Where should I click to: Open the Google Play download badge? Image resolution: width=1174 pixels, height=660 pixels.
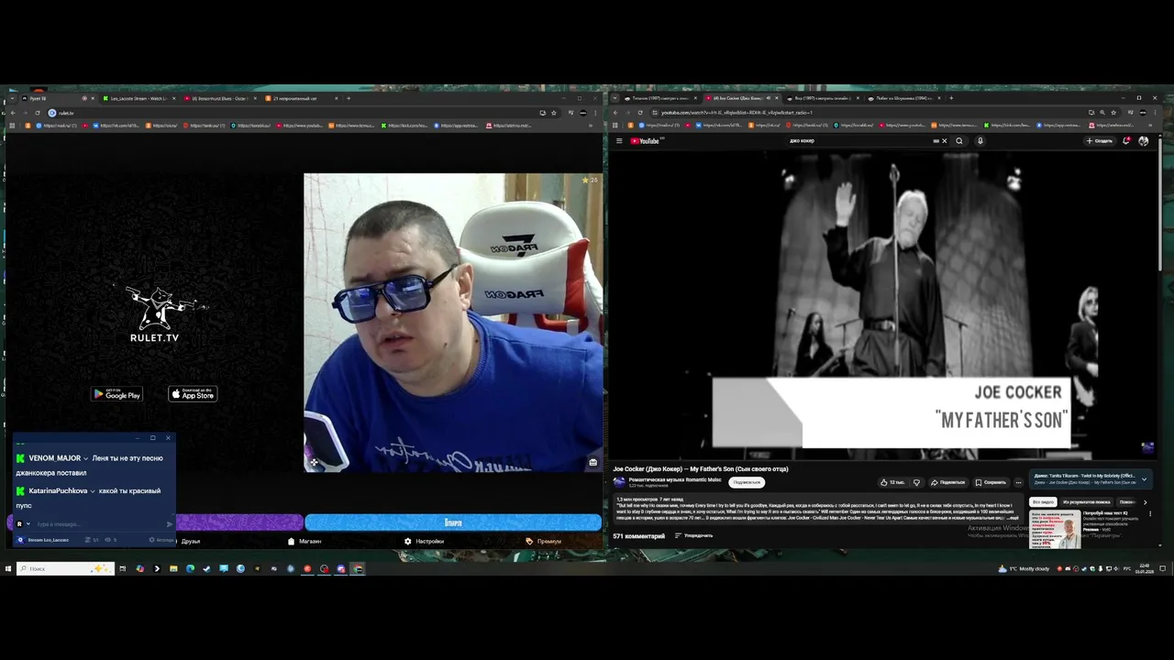tap(117, 394)
